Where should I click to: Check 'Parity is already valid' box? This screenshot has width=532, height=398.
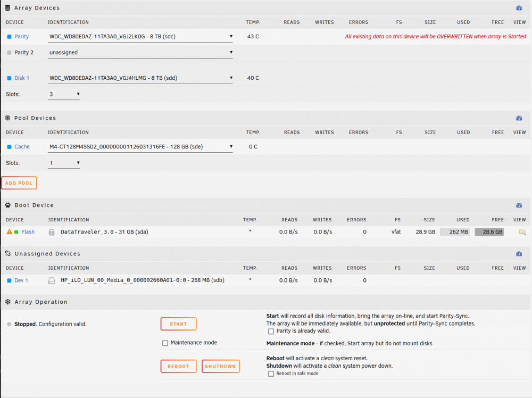coord(271,331)
